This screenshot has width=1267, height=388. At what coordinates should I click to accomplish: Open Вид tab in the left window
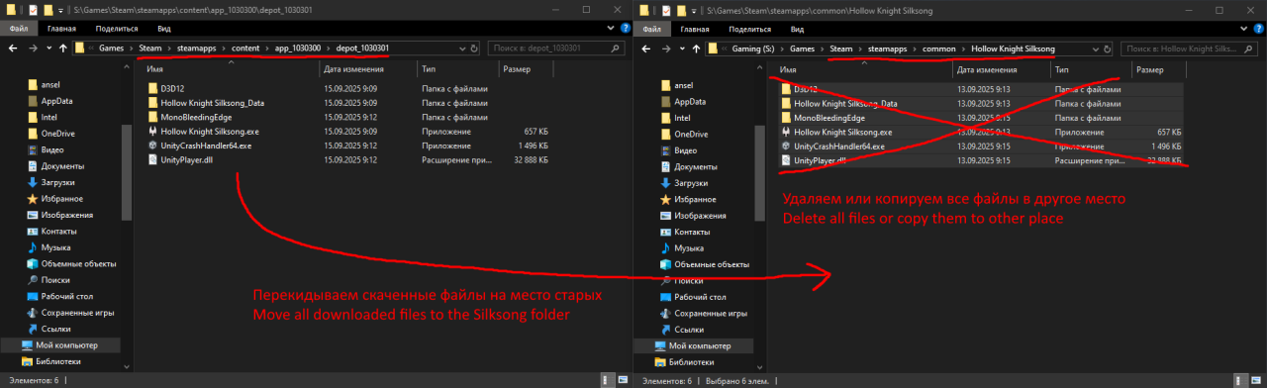point(163,29)
